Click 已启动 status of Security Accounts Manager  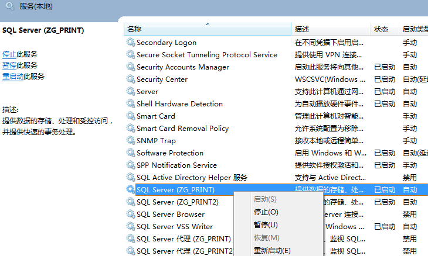[x=385, y=67]
